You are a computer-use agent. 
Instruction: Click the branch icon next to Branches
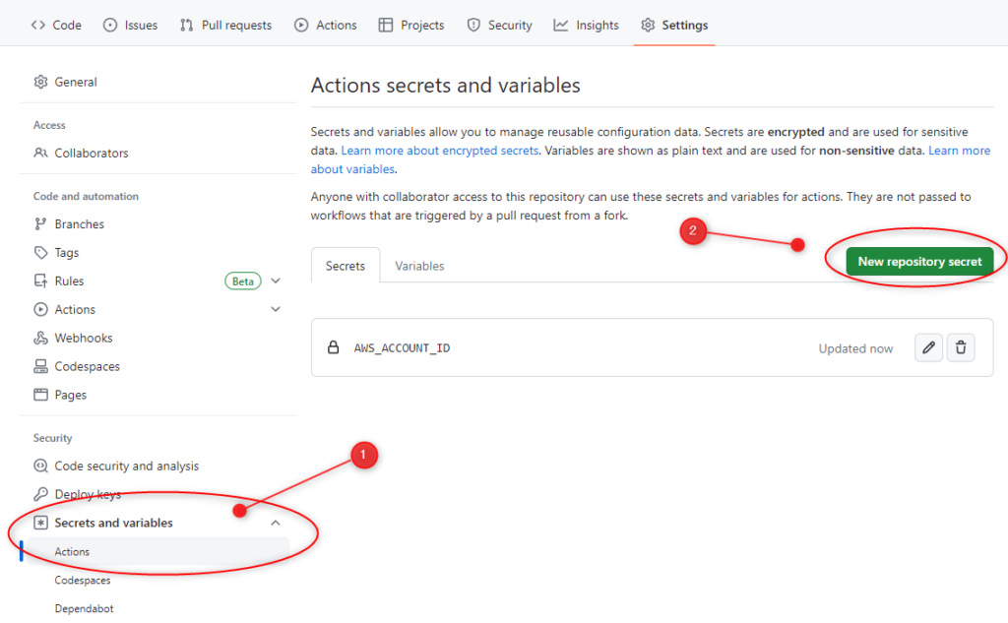pyautogui.click(x=40, y=223)
